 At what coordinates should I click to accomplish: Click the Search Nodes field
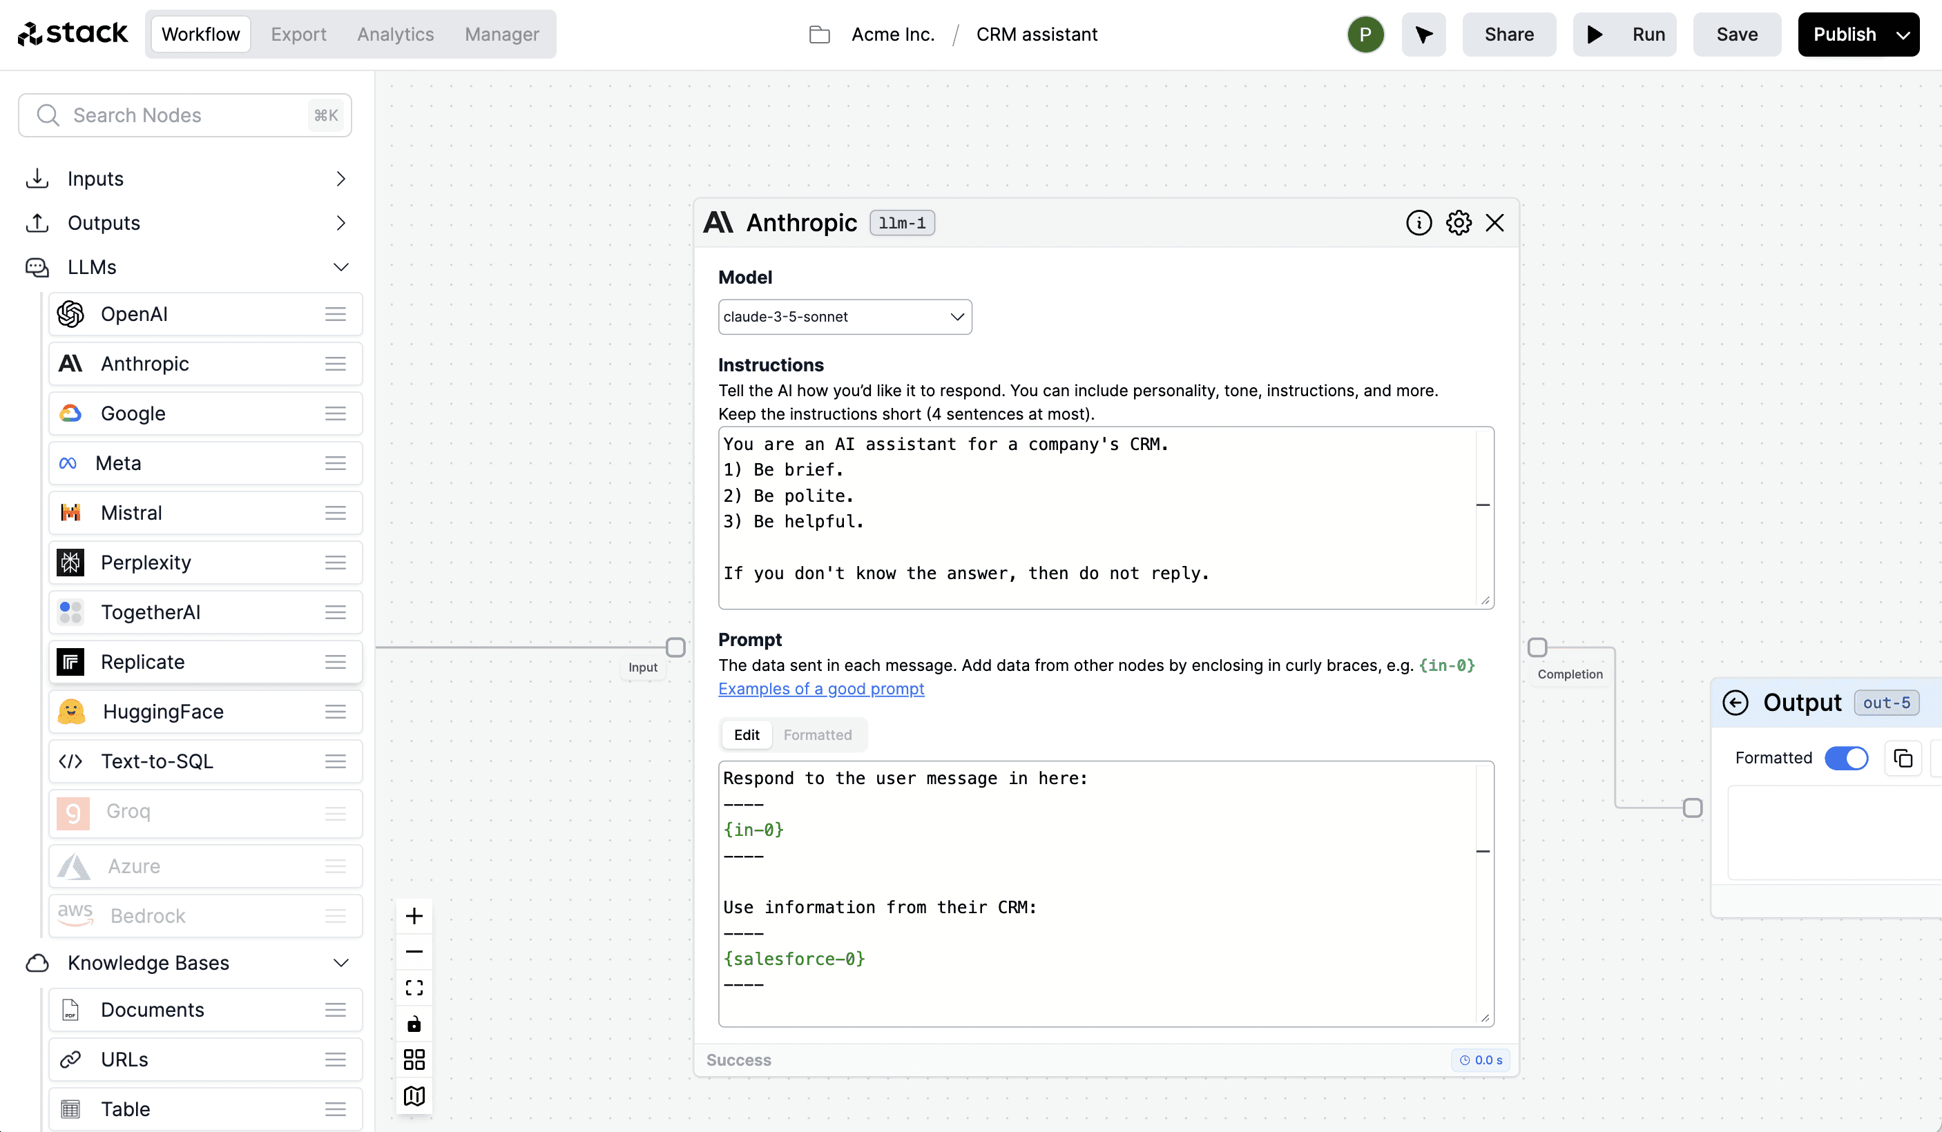coord(185,115)
